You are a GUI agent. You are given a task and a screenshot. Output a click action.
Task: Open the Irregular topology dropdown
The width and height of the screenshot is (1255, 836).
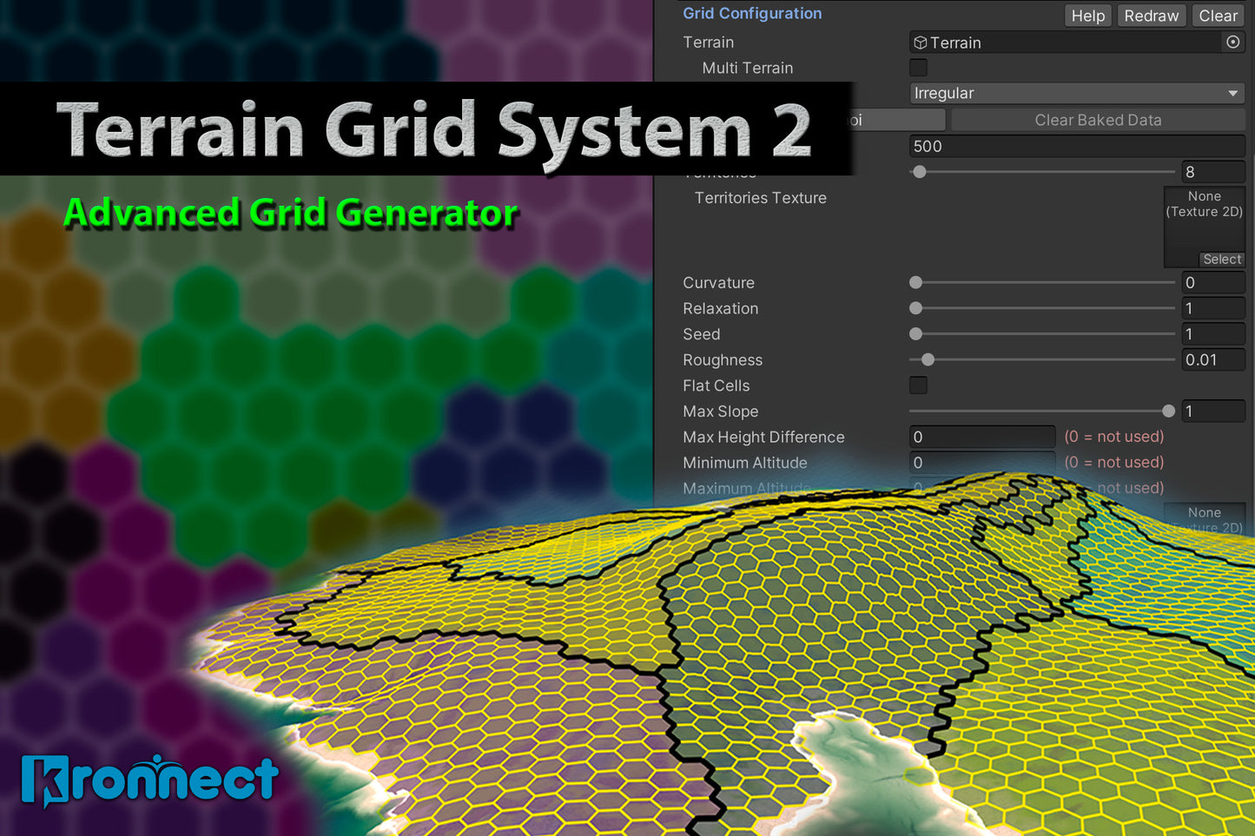point(1068,94)
